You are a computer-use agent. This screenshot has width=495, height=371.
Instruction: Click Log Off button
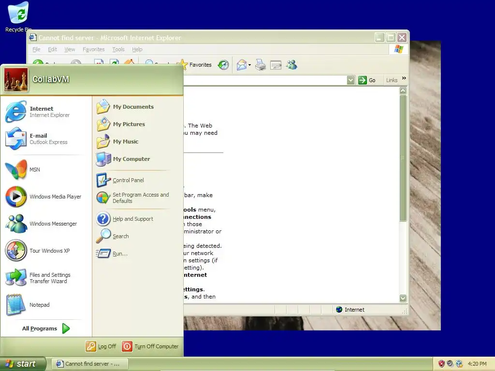[x=101, y=346]
